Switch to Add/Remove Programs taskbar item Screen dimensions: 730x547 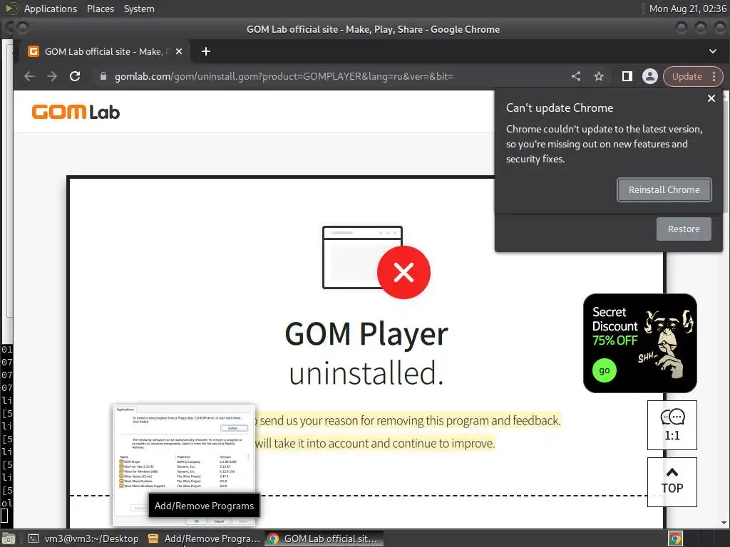pyautogui.click(x=204, y=538)
